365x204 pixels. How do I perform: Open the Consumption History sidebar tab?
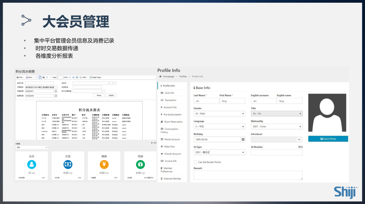[172, 130]
